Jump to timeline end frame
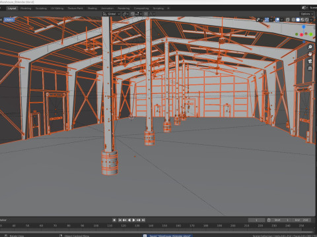The image size is (317, 237). coord(143,220)
